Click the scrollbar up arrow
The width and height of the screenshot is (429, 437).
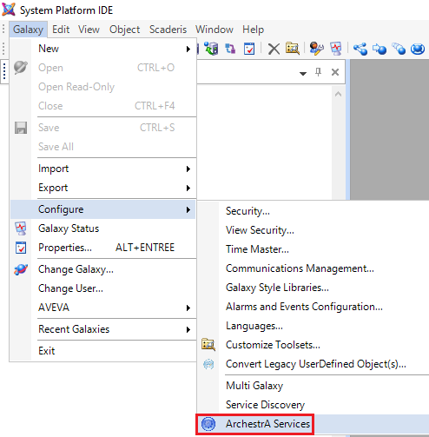click(338, 94)
